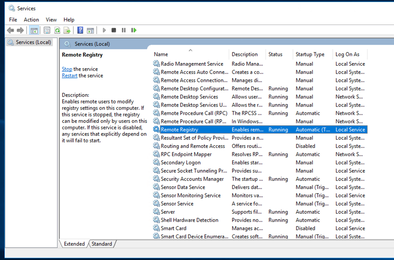Select Routing and Remote Access service
Screen dimensions: 394x260
click(x=260, y=146)
